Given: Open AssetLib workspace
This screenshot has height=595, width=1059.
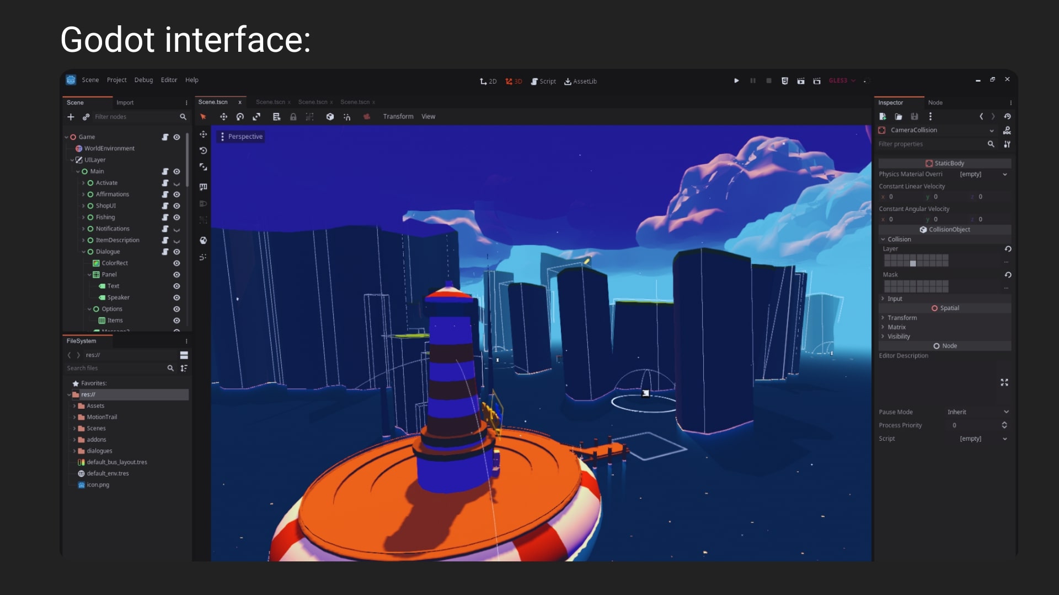Looking at the screenshot, I should point(580,81).
